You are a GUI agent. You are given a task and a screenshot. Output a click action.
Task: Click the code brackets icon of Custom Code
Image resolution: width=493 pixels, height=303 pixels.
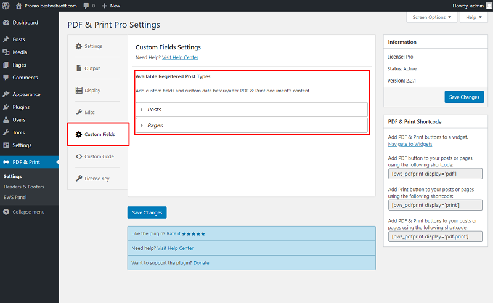(79, 156)
